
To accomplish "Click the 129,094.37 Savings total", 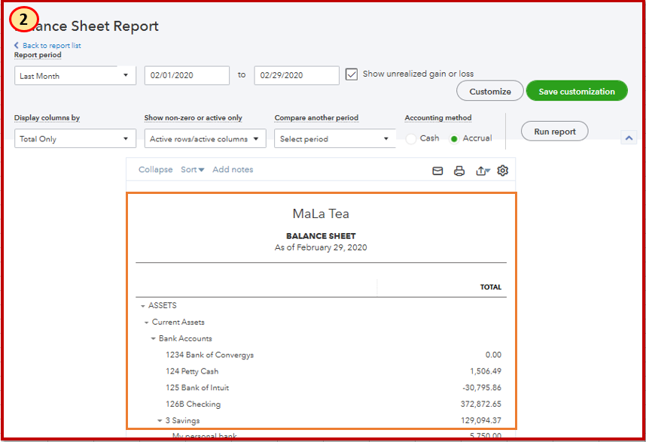I will (x=481, y=421).
